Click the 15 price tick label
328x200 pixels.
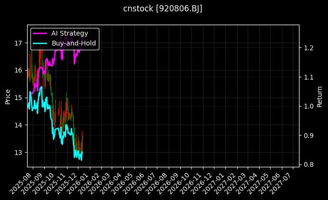click(19, 98)
